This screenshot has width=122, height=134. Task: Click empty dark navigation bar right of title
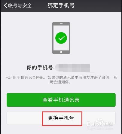(98, 5)
